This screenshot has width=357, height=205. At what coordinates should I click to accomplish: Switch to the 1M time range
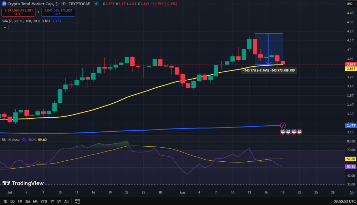20,202
